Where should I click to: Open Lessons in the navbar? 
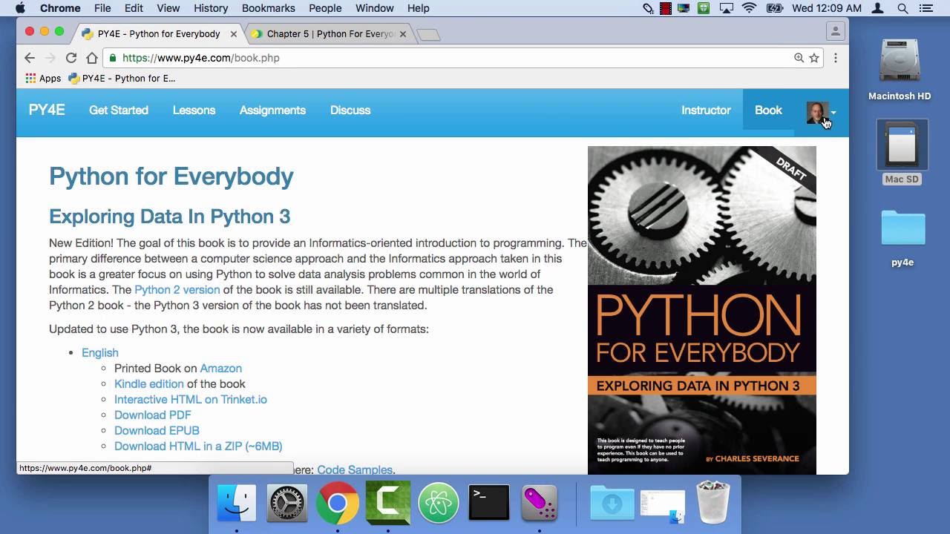(x=194, y=110)
